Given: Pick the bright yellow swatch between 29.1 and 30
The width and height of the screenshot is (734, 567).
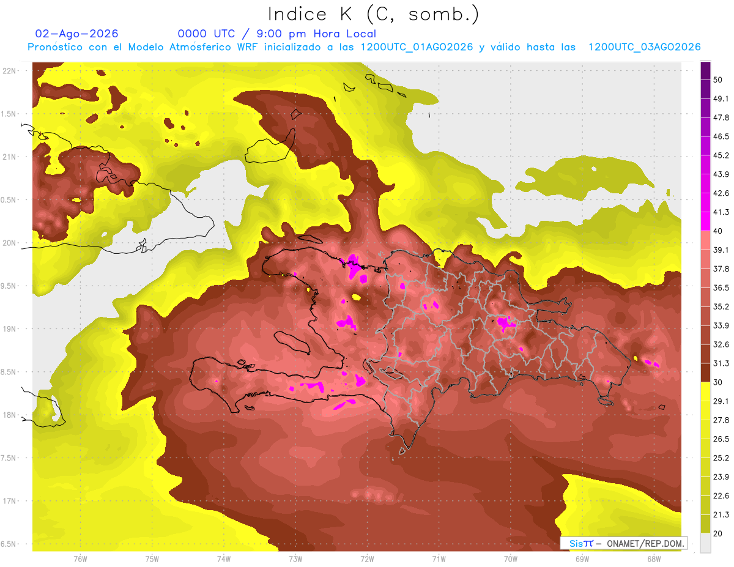Looking at the screenshot, I should tap(706, 391).
